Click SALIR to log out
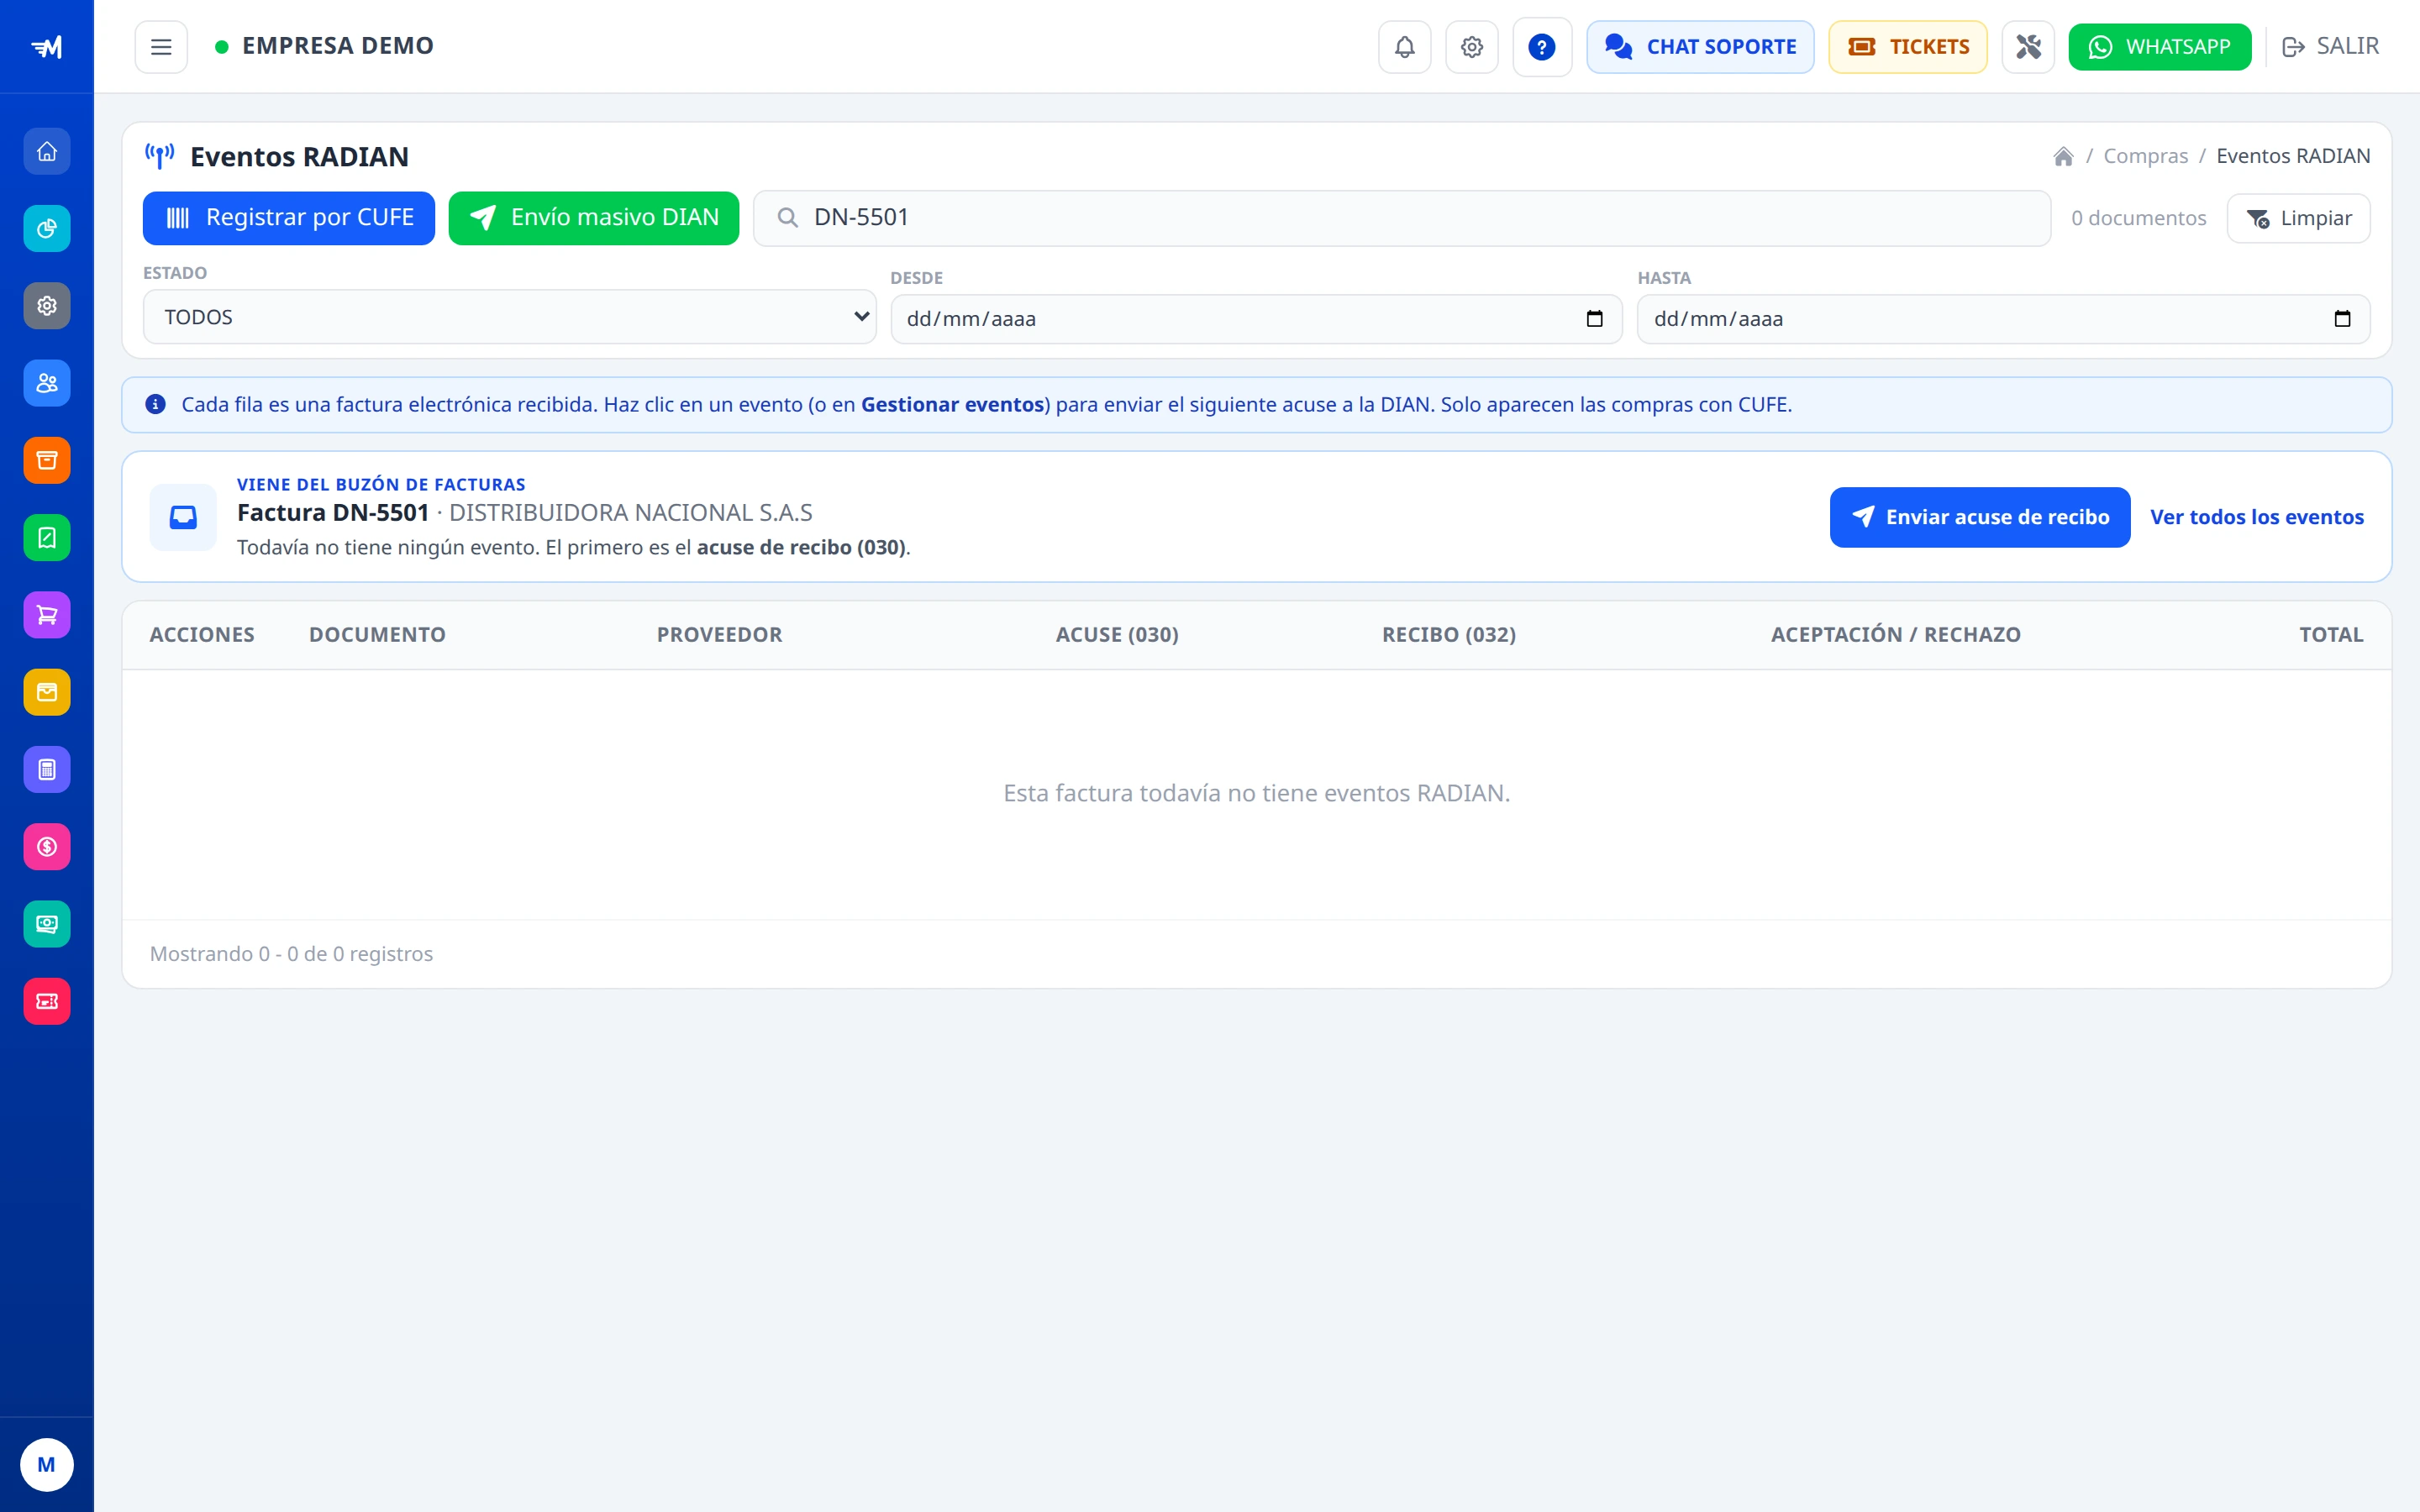 (x=2330, y=47)
